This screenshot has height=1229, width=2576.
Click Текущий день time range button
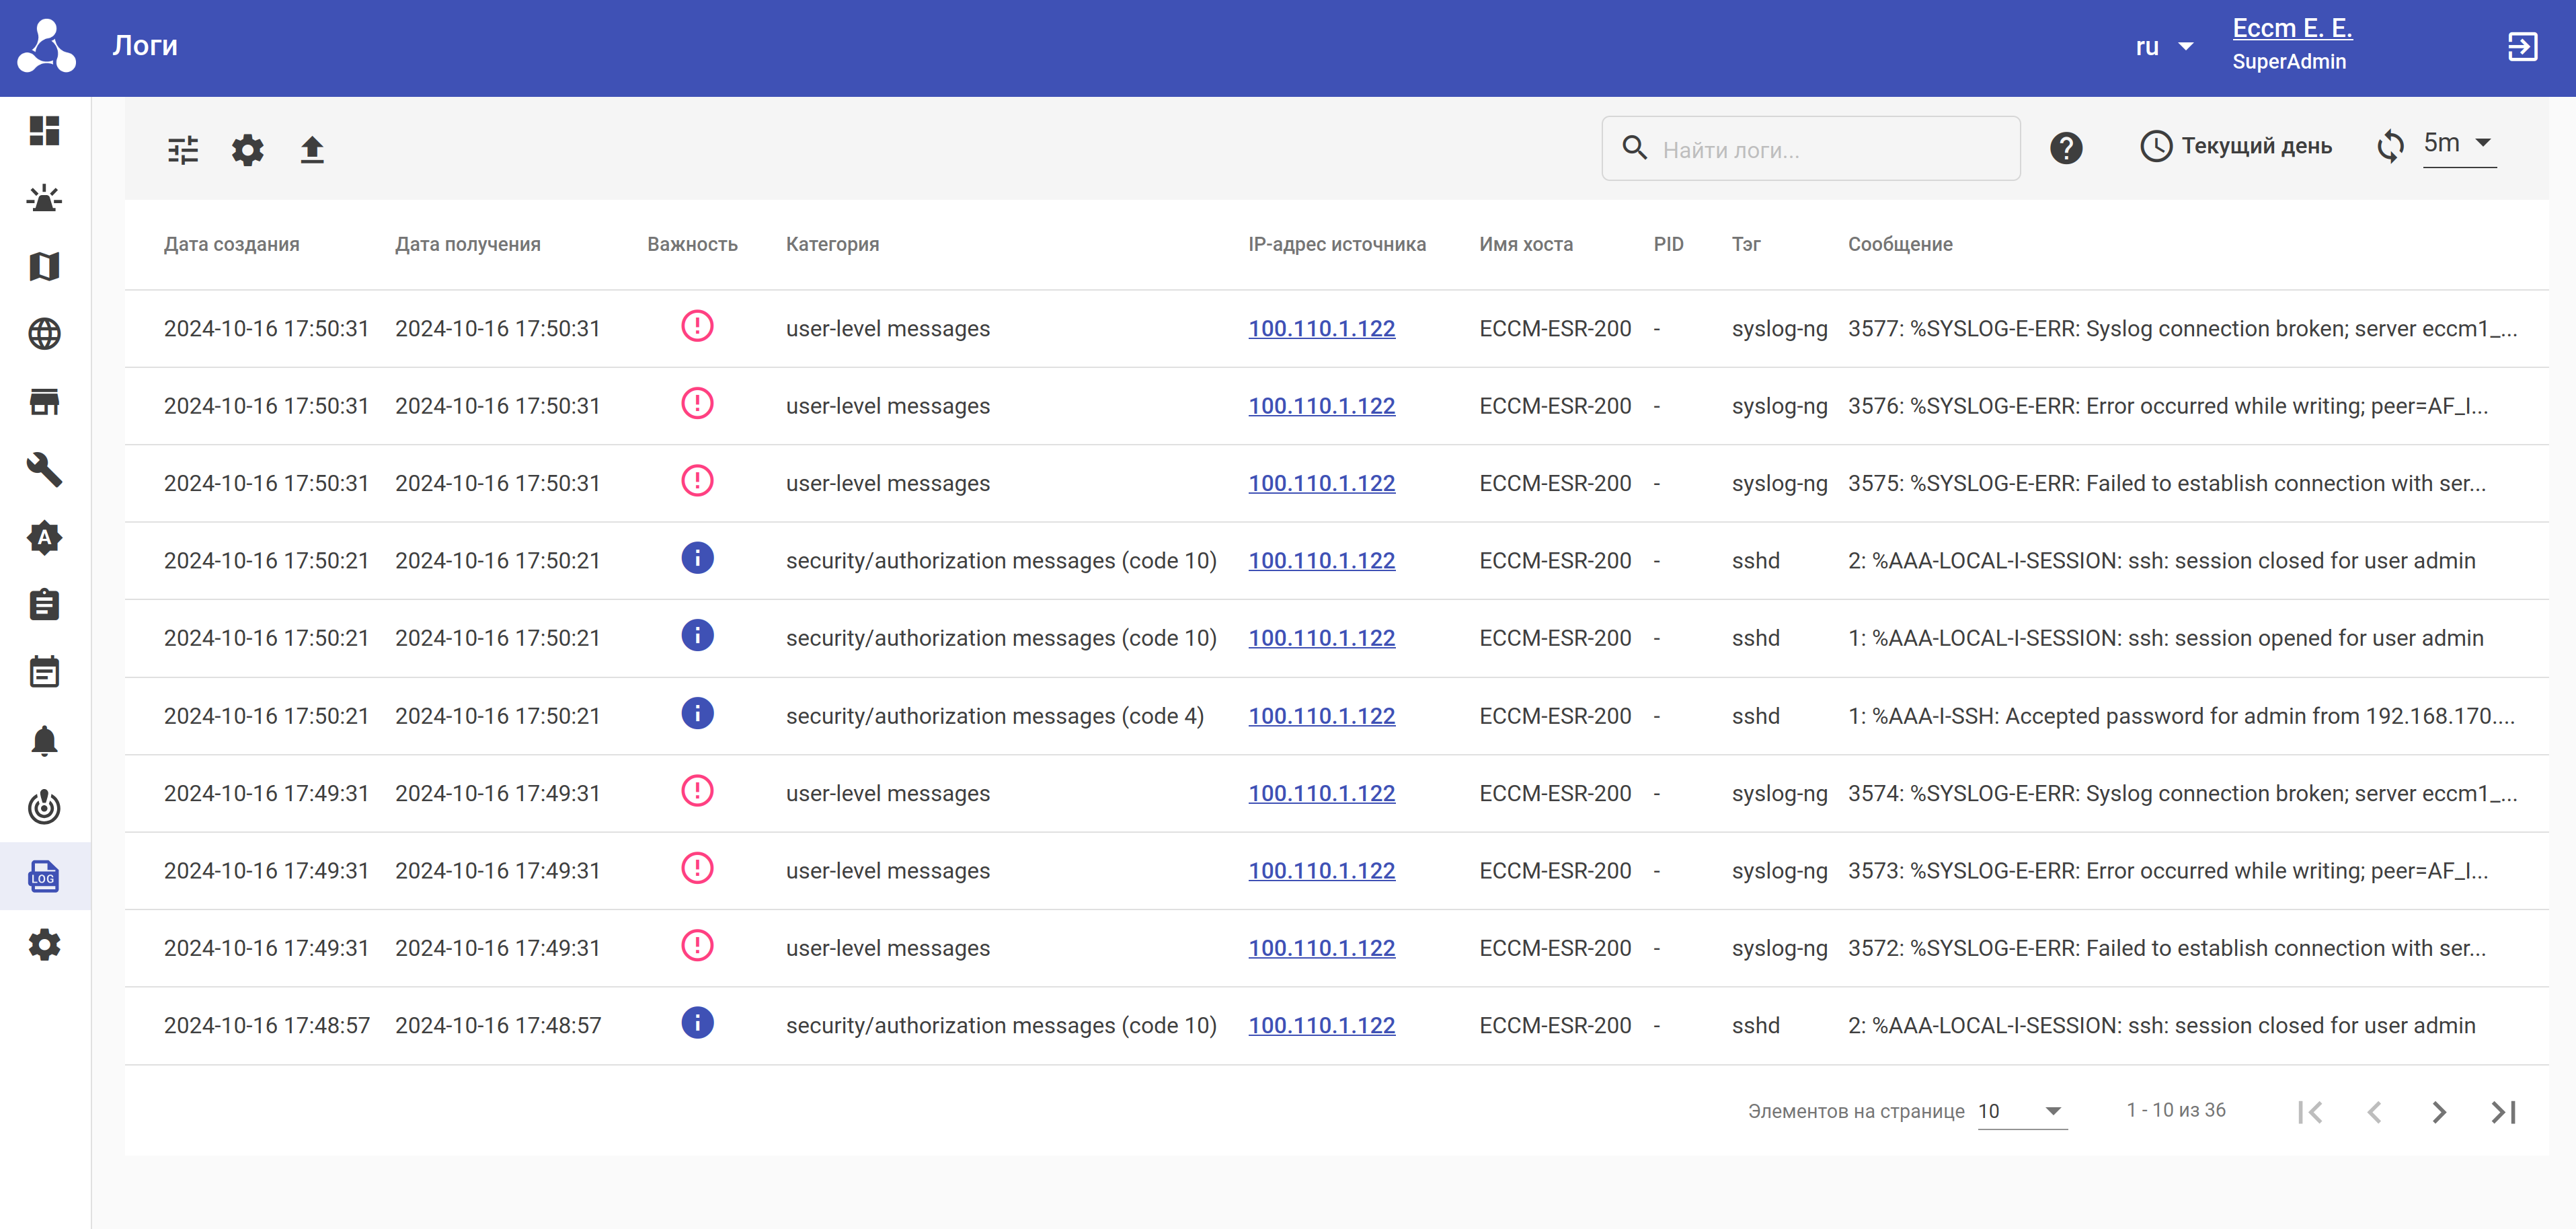pos(2236,146)
